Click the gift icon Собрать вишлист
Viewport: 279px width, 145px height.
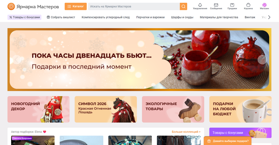click(48, 17)
